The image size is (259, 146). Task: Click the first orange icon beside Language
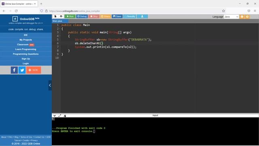242,17
